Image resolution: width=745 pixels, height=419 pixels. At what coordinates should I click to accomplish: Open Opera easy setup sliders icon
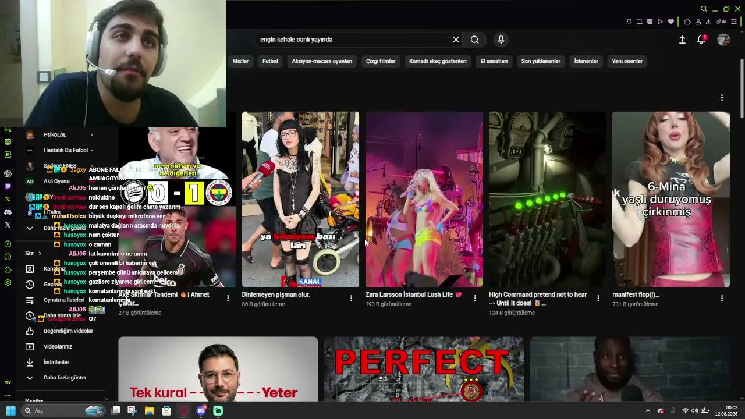coord(735,22)
